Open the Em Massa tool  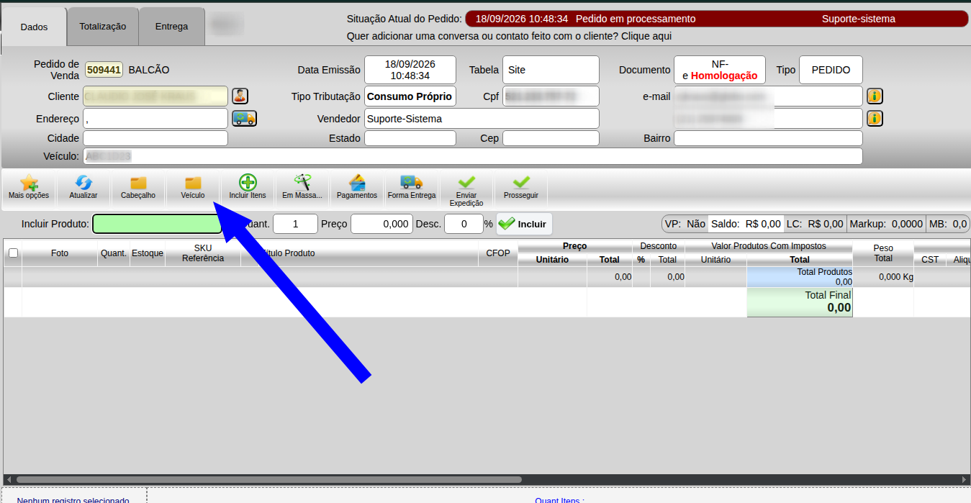(302, 188)
